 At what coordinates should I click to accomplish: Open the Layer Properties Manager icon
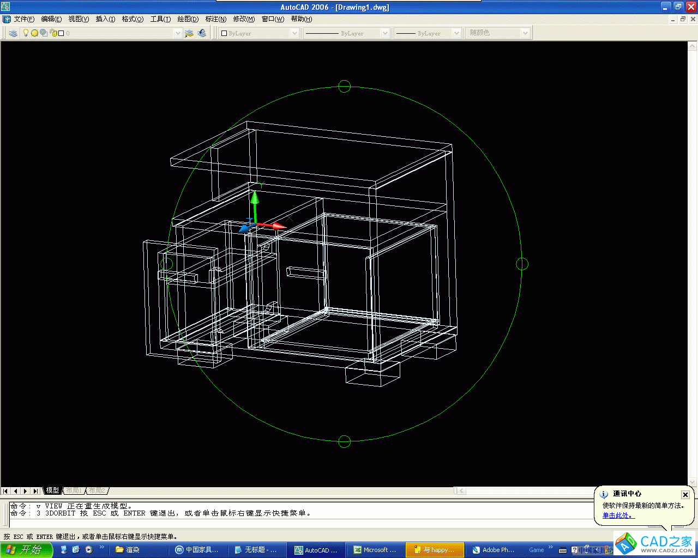click(13, 33)
